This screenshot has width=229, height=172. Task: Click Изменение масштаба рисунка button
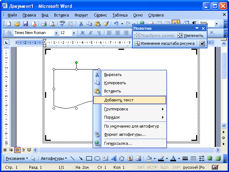point(165,43)
